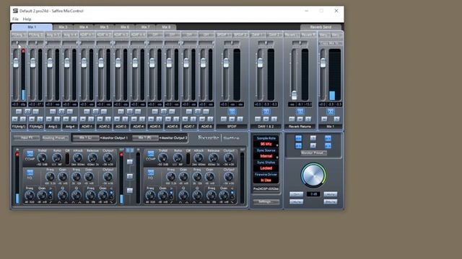Click the left compressor Attack knob
This screenshot has width=462, height=259.
click(78, 158)
